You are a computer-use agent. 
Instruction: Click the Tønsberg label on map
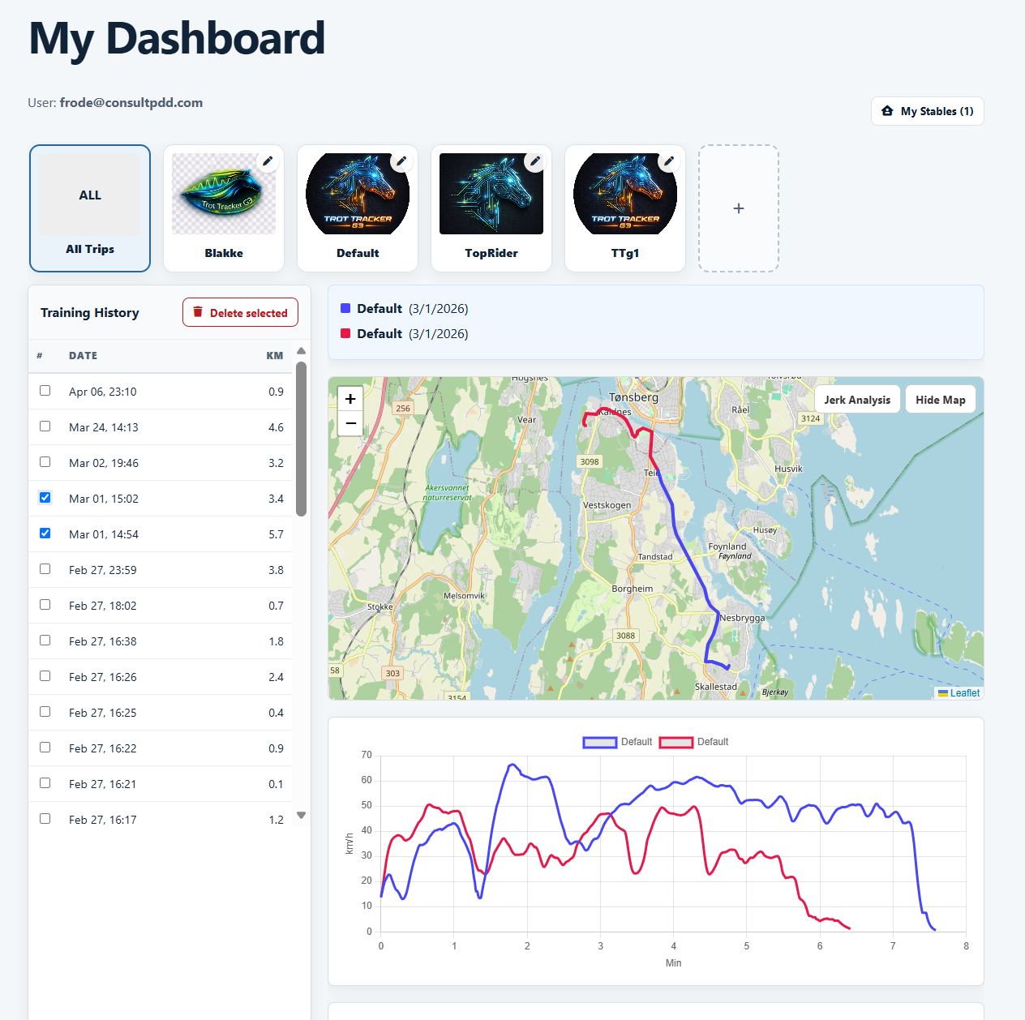633,397
